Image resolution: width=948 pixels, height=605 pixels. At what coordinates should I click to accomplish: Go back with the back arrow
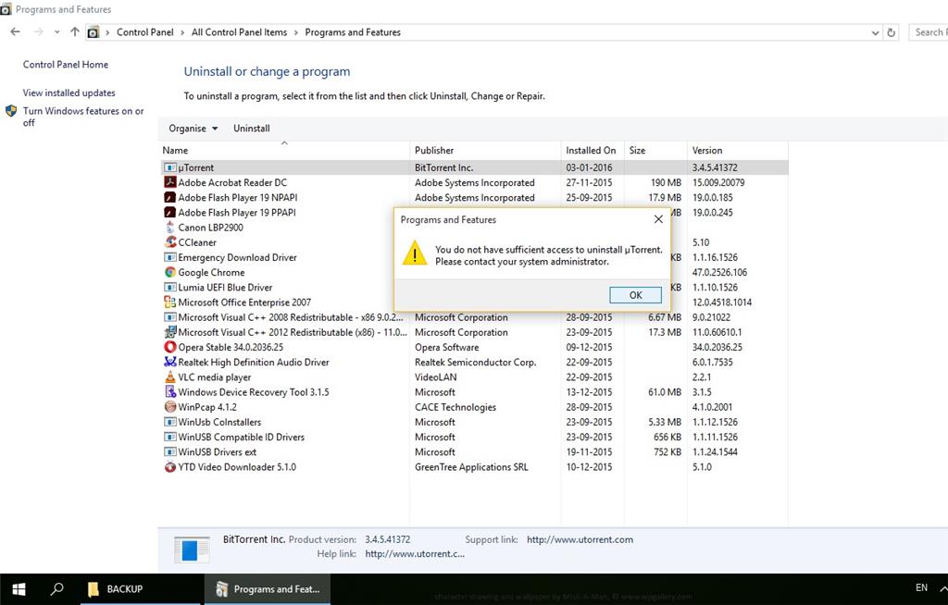16,32
